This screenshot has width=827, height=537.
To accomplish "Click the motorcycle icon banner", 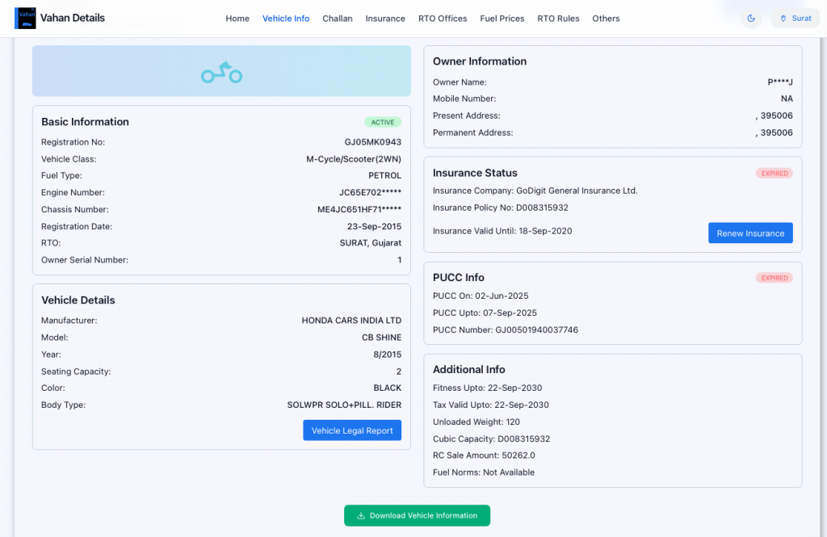I will [221, 73].
